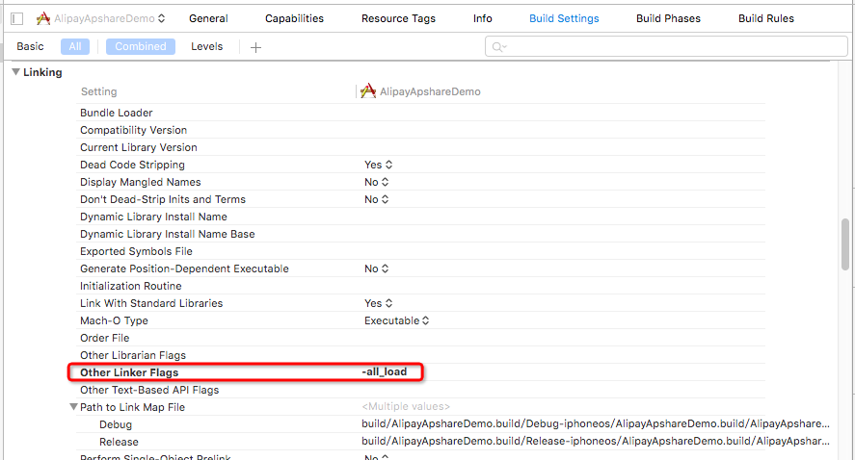The height and width of the screenshot is (460, 855).
Task: Select the Release configuration row label
Action: pyautogui.click(x=119, y=442)
